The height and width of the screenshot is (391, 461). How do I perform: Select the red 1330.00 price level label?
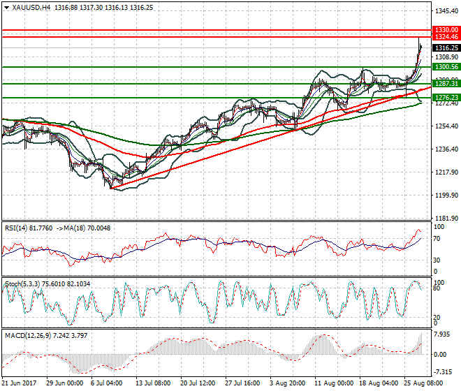(x=446, y=30)
